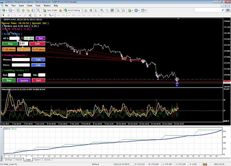Open the Navigator panel (star folder icon)
The height and width of the screenshot is (166, 231).
[28, 10]
